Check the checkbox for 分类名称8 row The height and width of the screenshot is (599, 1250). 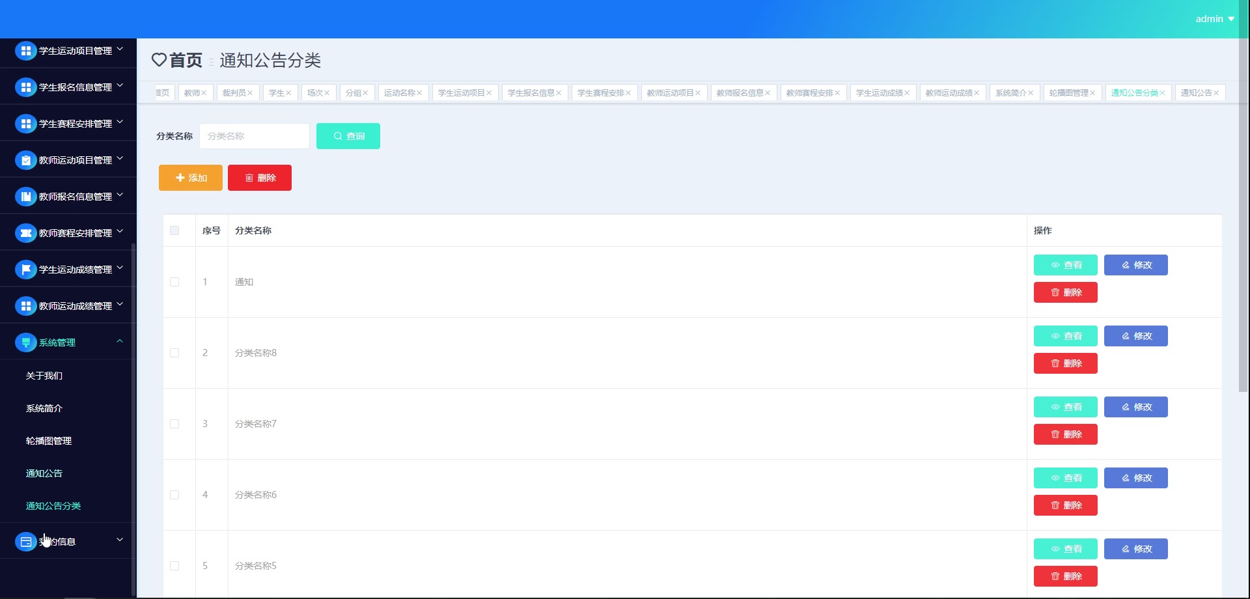tap(174, 353)
